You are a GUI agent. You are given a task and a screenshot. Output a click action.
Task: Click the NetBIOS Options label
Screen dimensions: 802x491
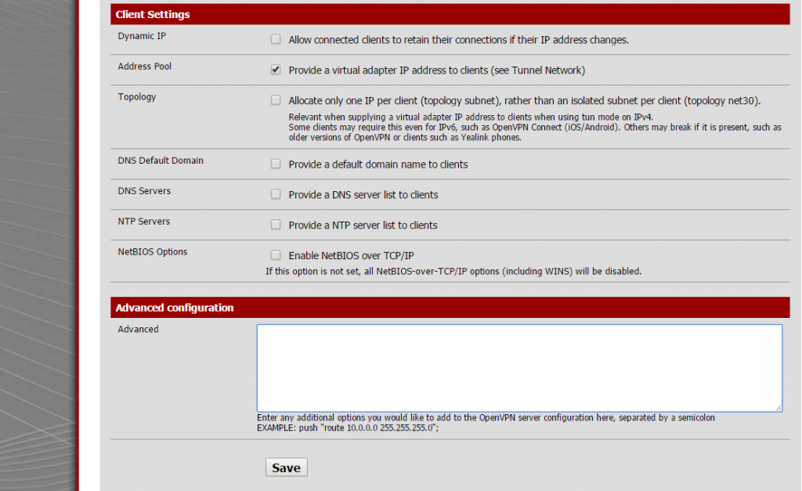153,251
